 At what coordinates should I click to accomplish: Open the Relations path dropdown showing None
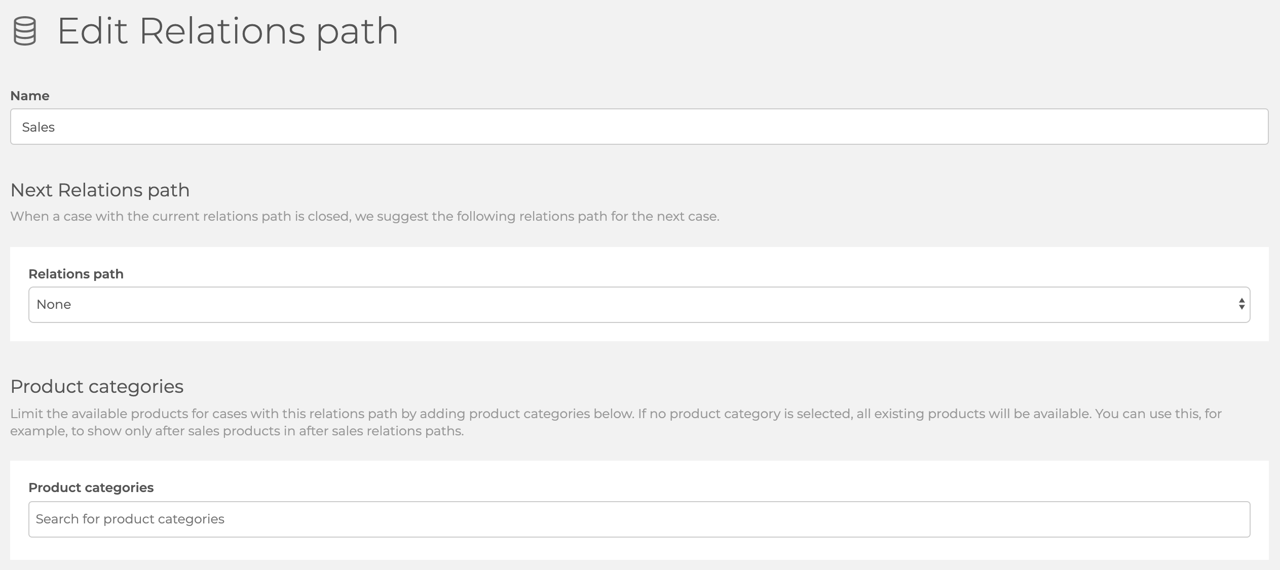click(x=639, y=305)
